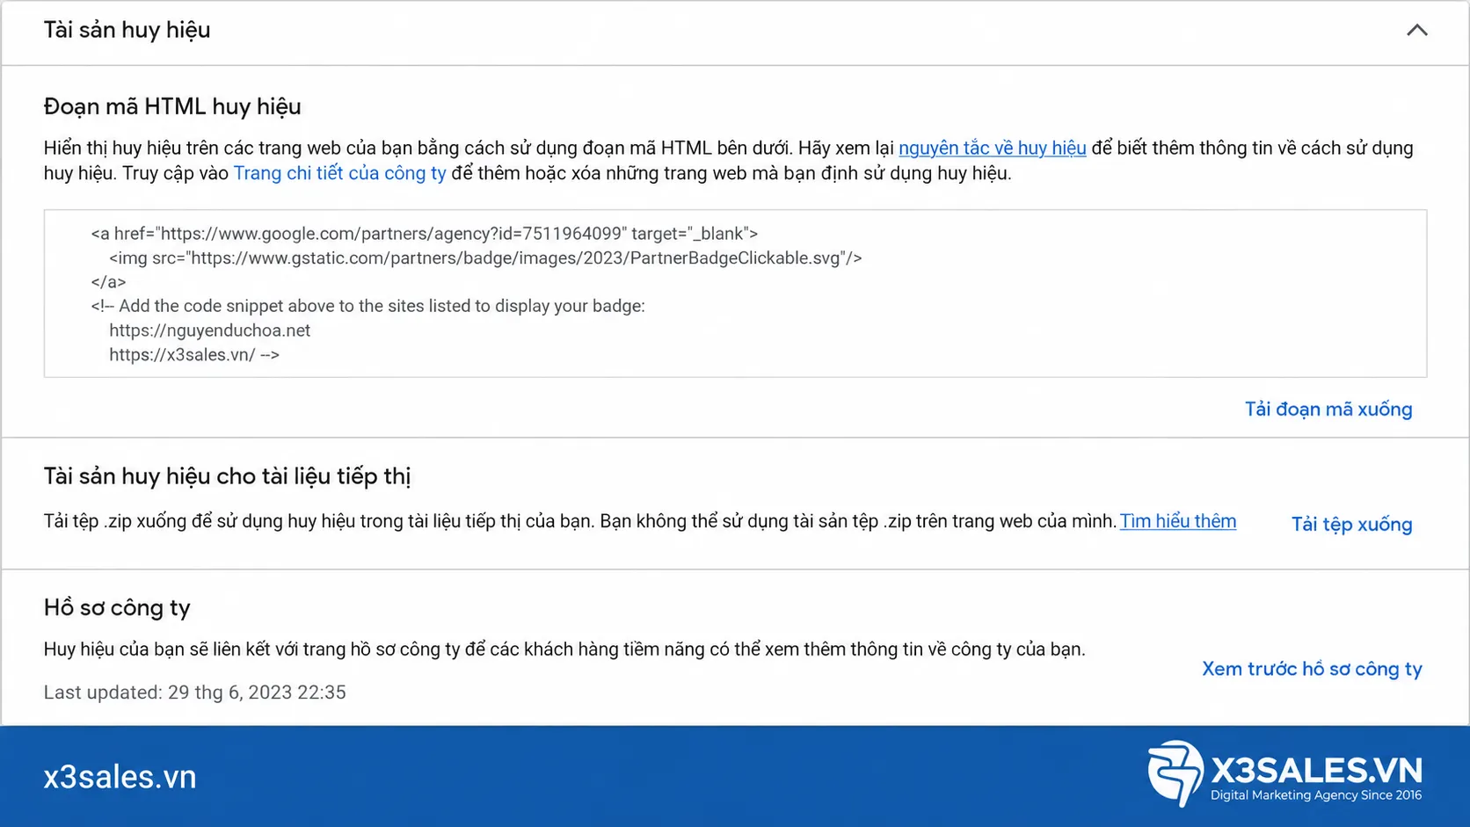The height and width of the screenshot is (827, 1470).
Task: Click Tải đoạn mã xuống button
Action: tap(1328, 410)
